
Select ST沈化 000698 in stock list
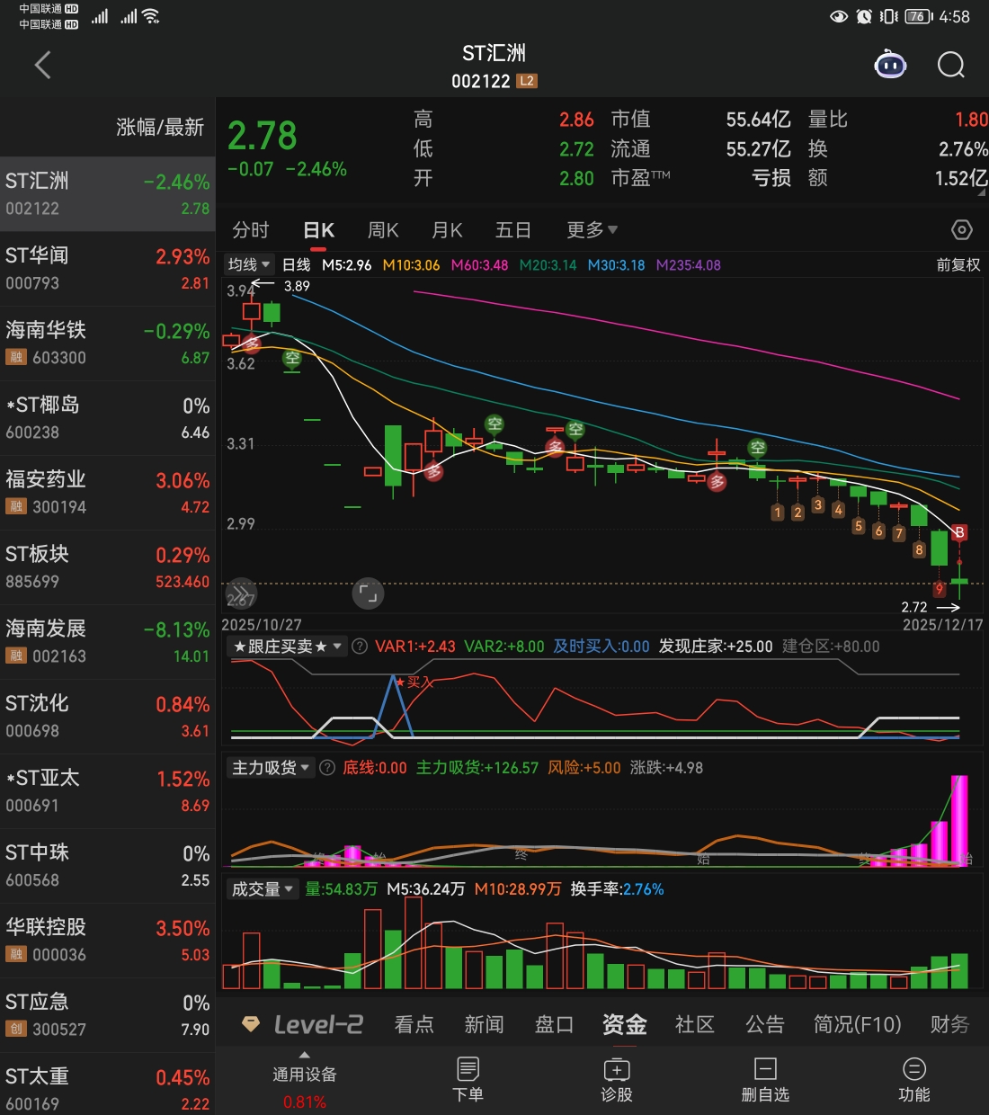point(108,717)
